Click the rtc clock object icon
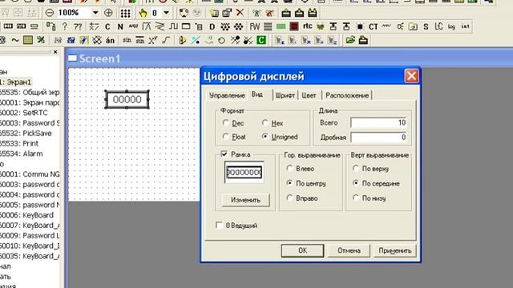This screenshot has width=513, height=288. point(307,26)
